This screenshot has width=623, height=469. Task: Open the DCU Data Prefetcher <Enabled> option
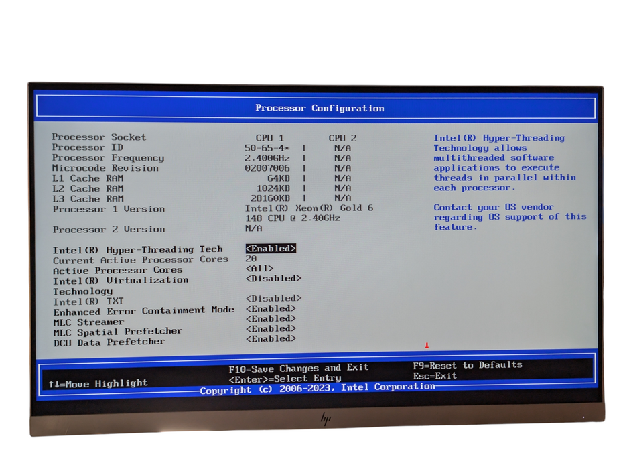[x=271, y=338]
